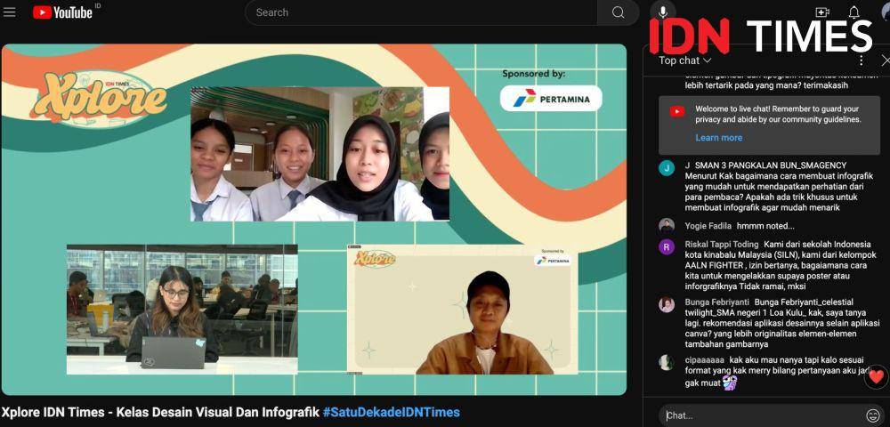Open the emoji picker in chat box

[873, 415]
